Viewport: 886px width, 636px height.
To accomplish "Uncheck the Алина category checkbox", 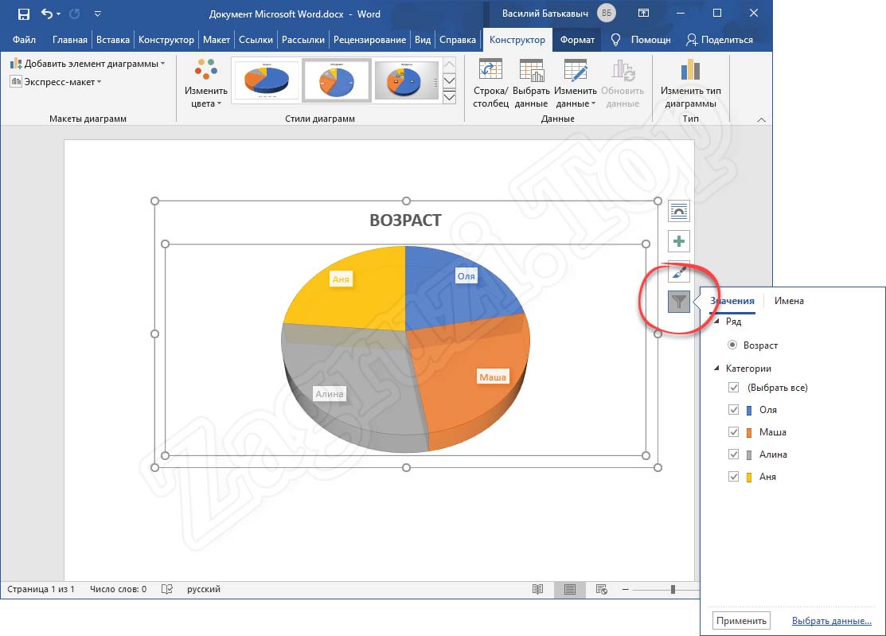I will pos(734,455).
